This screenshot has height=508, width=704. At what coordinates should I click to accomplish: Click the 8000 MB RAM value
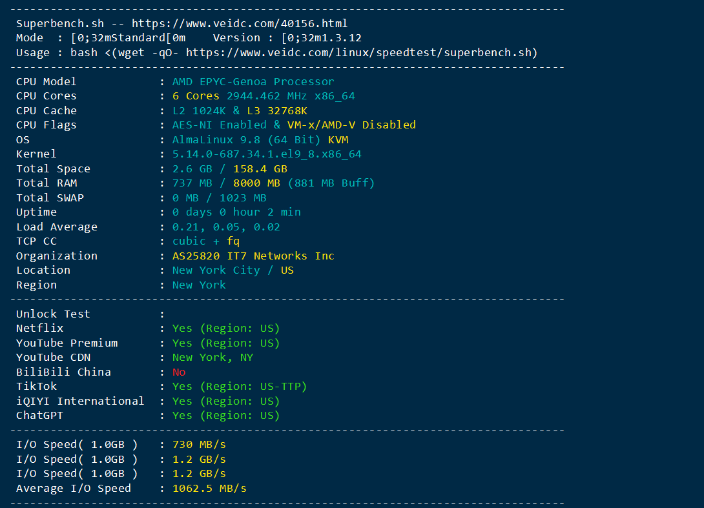[257, 183]
